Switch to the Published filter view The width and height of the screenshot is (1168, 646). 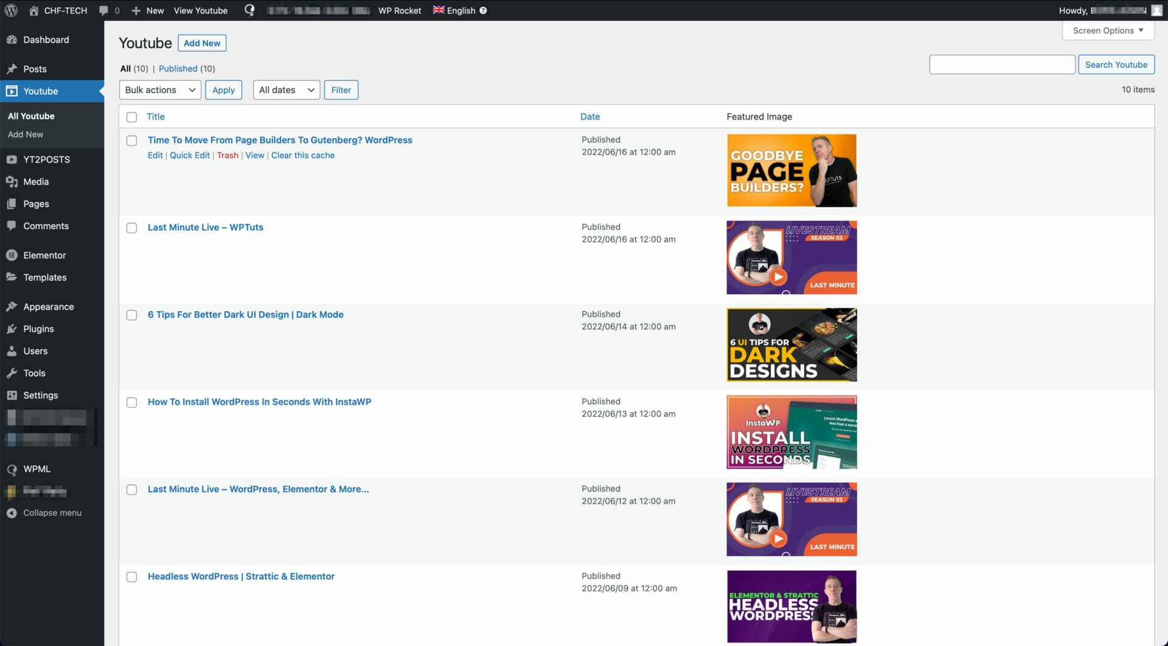(178, 69)
